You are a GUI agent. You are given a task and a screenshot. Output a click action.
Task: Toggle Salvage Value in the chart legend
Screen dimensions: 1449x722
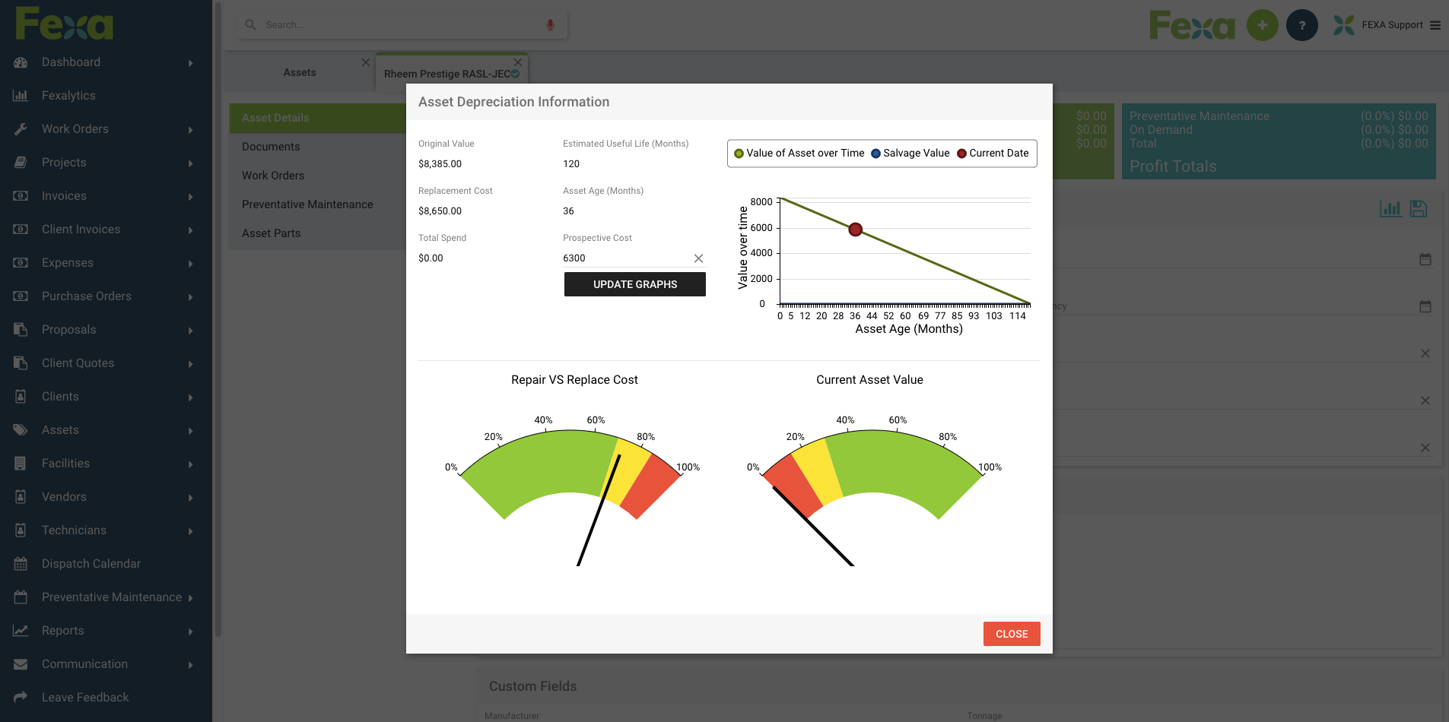[910, 153]
